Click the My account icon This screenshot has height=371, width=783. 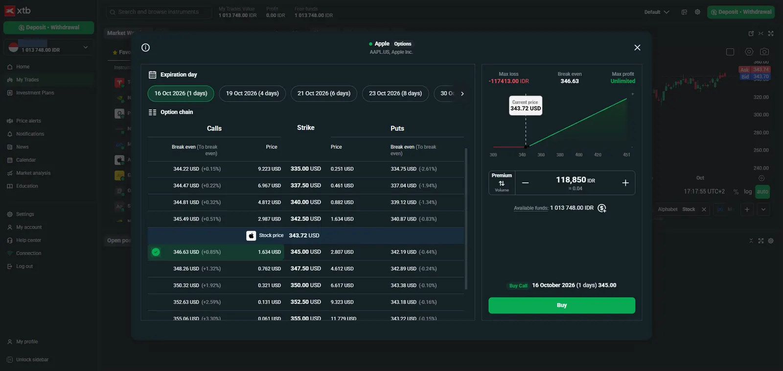tap(10, 227)
